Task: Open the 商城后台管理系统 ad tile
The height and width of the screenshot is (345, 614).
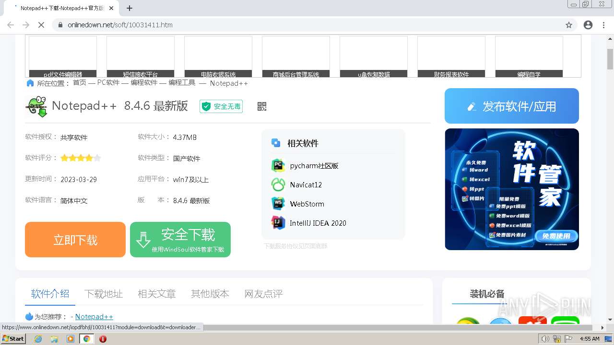Action: click(296, 57)
